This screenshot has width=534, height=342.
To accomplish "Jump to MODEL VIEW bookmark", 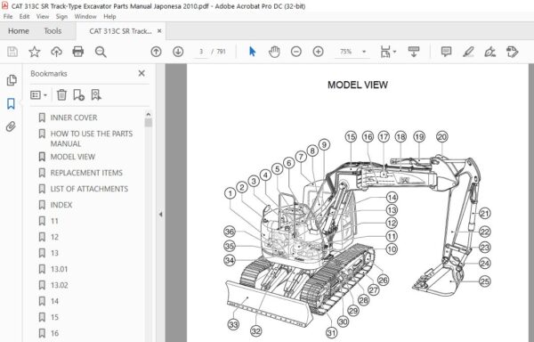I will coord(73,157).
